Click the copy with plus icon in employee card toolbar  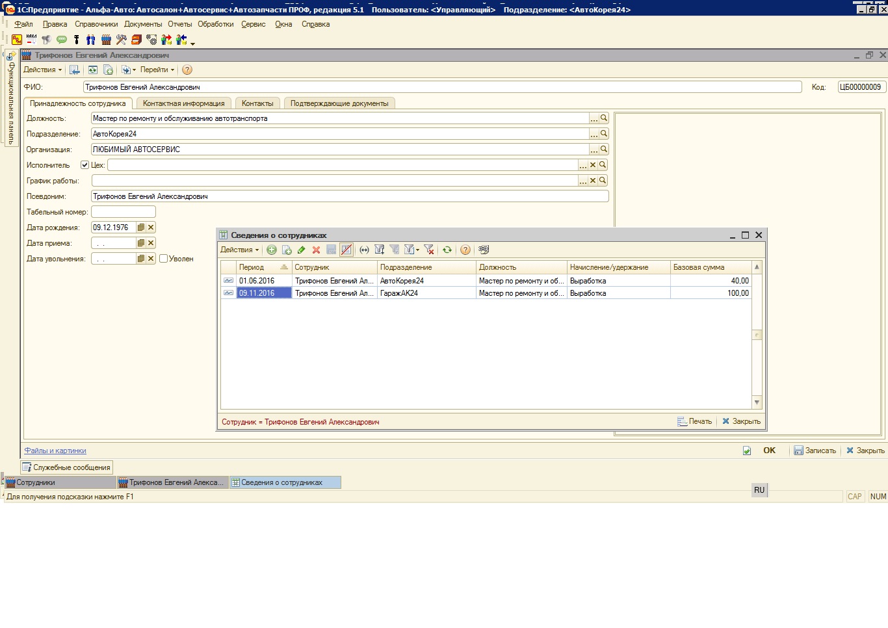pyautogui.click(x=109, y=70)
